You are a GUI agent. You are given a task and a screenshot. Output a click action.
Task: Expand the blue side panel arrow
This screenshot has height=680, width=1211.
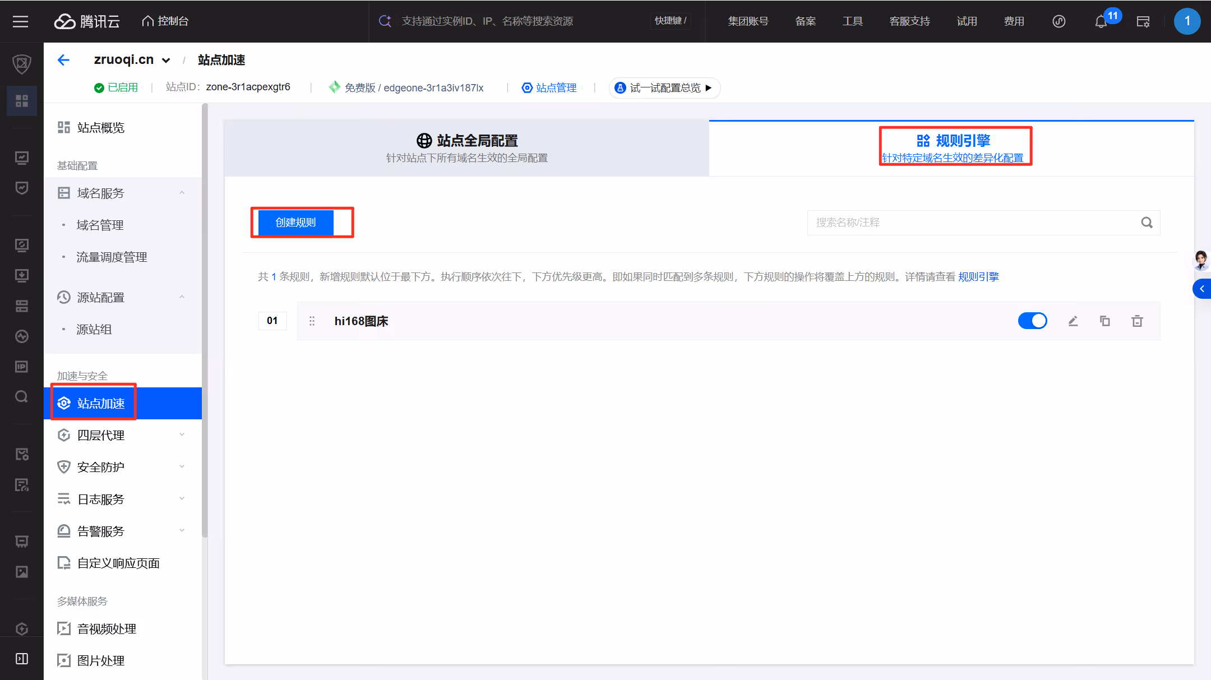point(1202,289)
